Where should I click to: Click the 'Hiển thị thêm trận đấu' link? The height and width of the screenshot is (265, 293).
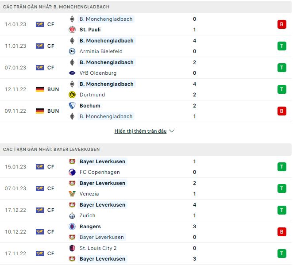pos(140,131)
